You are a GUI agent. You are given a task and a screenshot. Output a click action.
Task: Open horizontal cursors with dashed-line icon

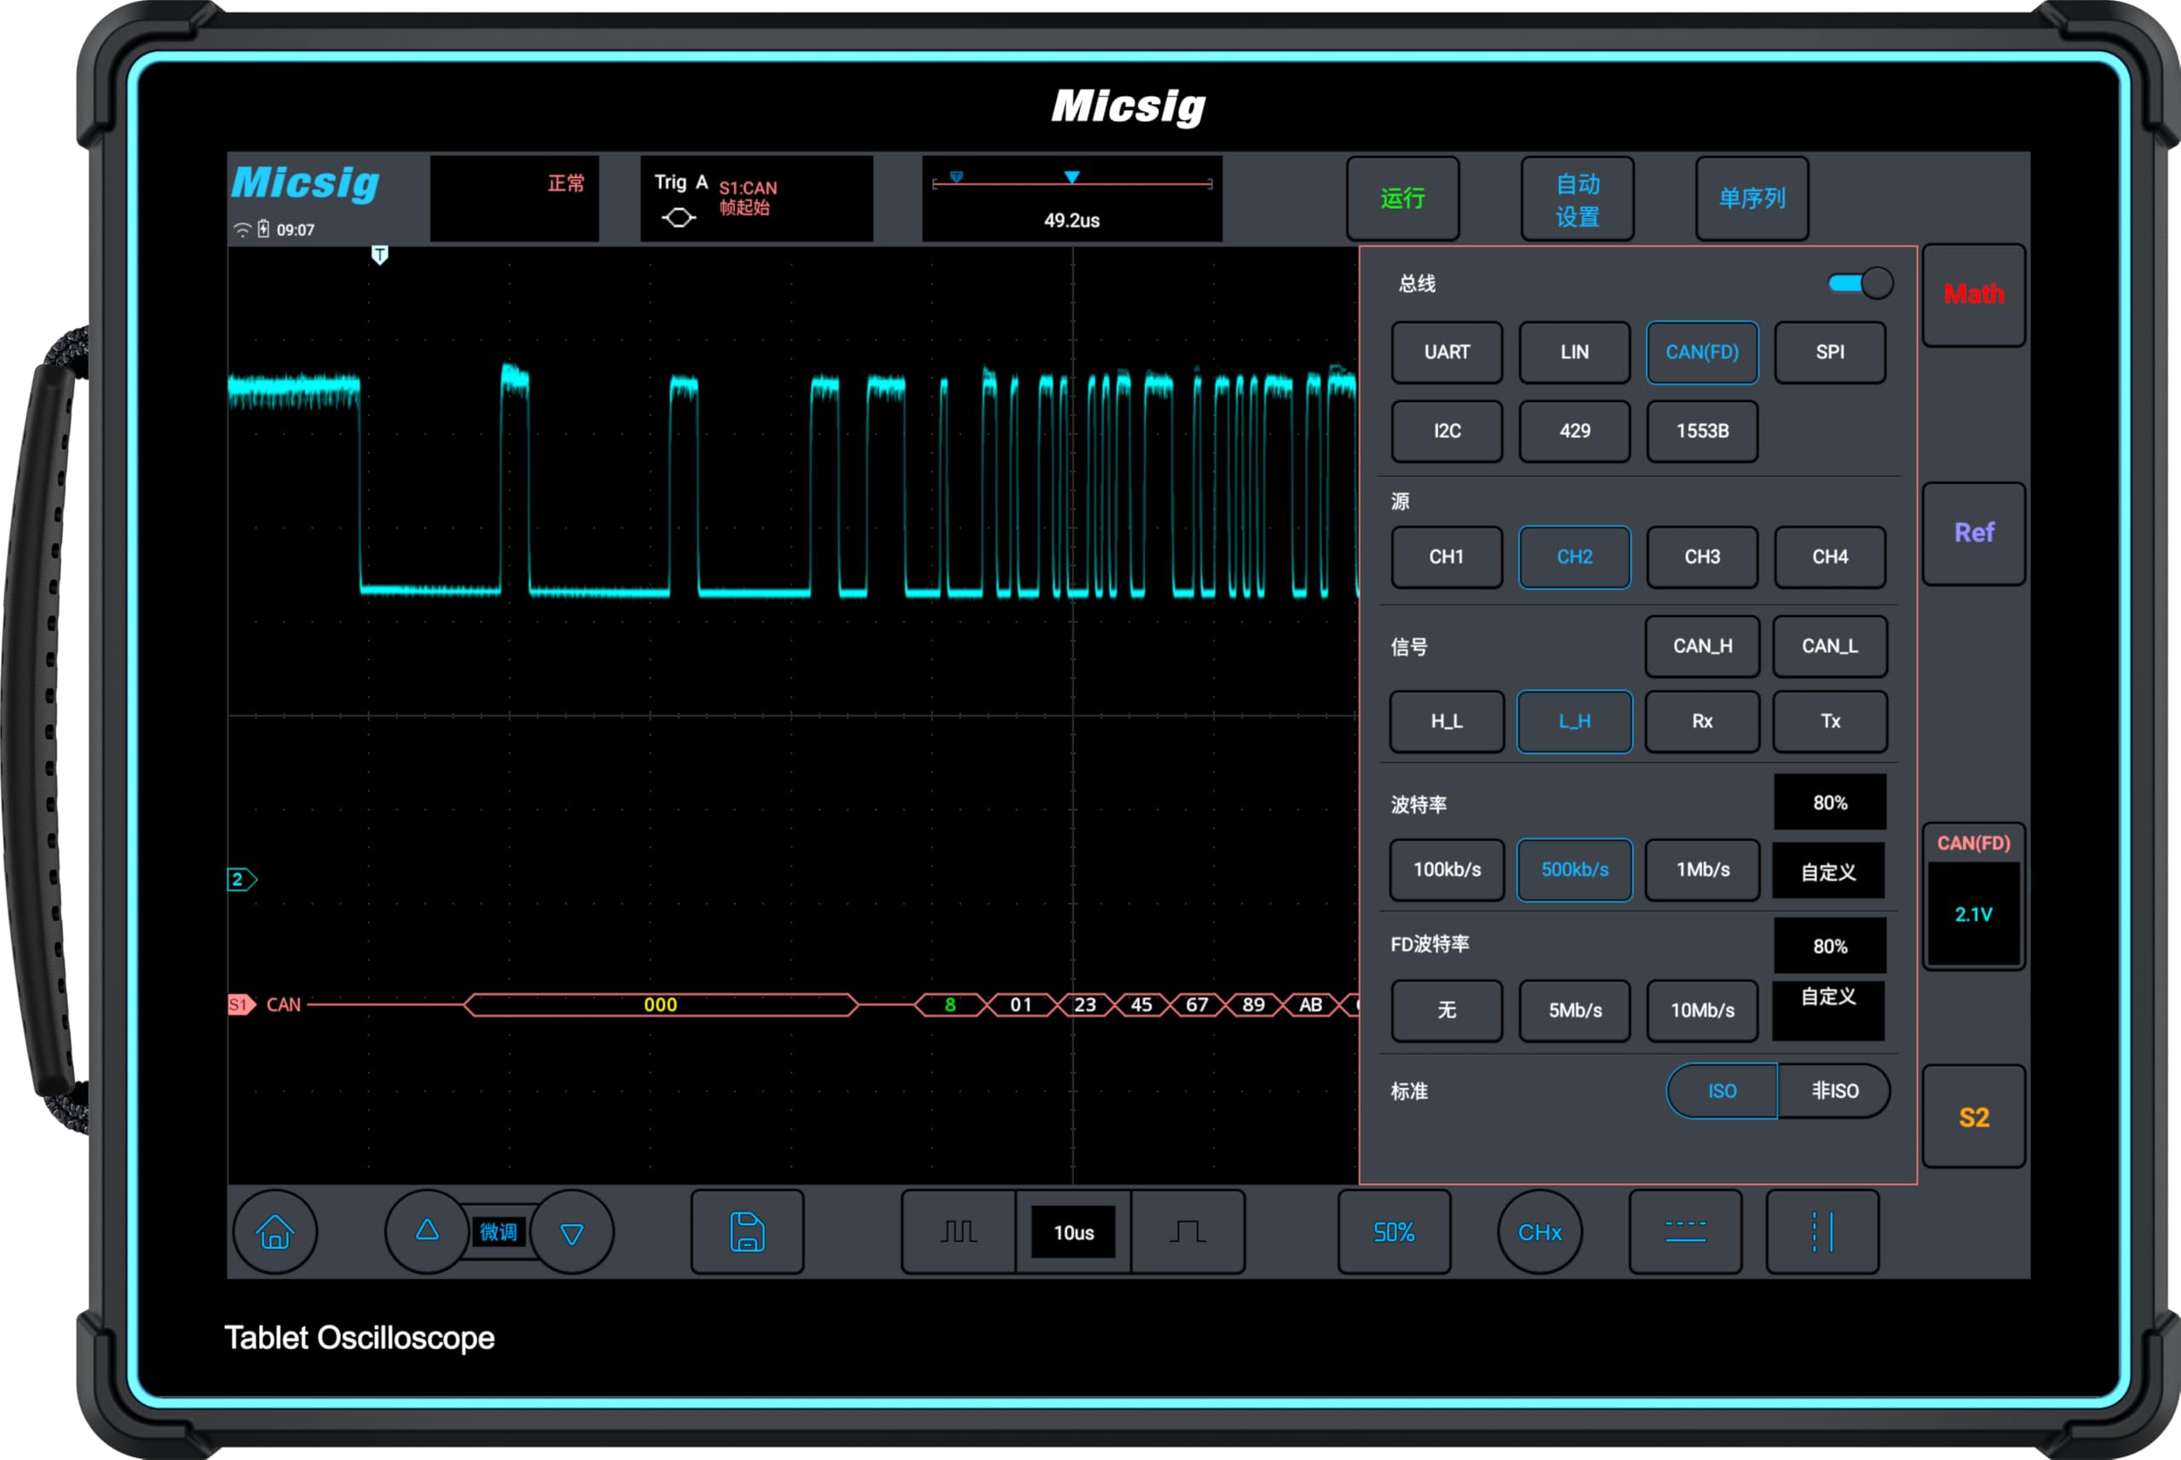[x=1685, y=1231]
